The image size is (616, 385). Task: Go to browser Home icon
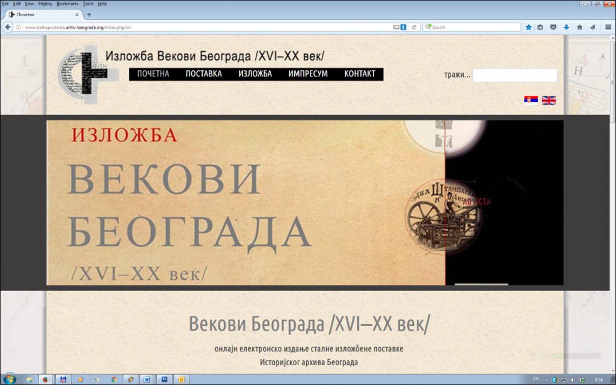tap(579, 27)
